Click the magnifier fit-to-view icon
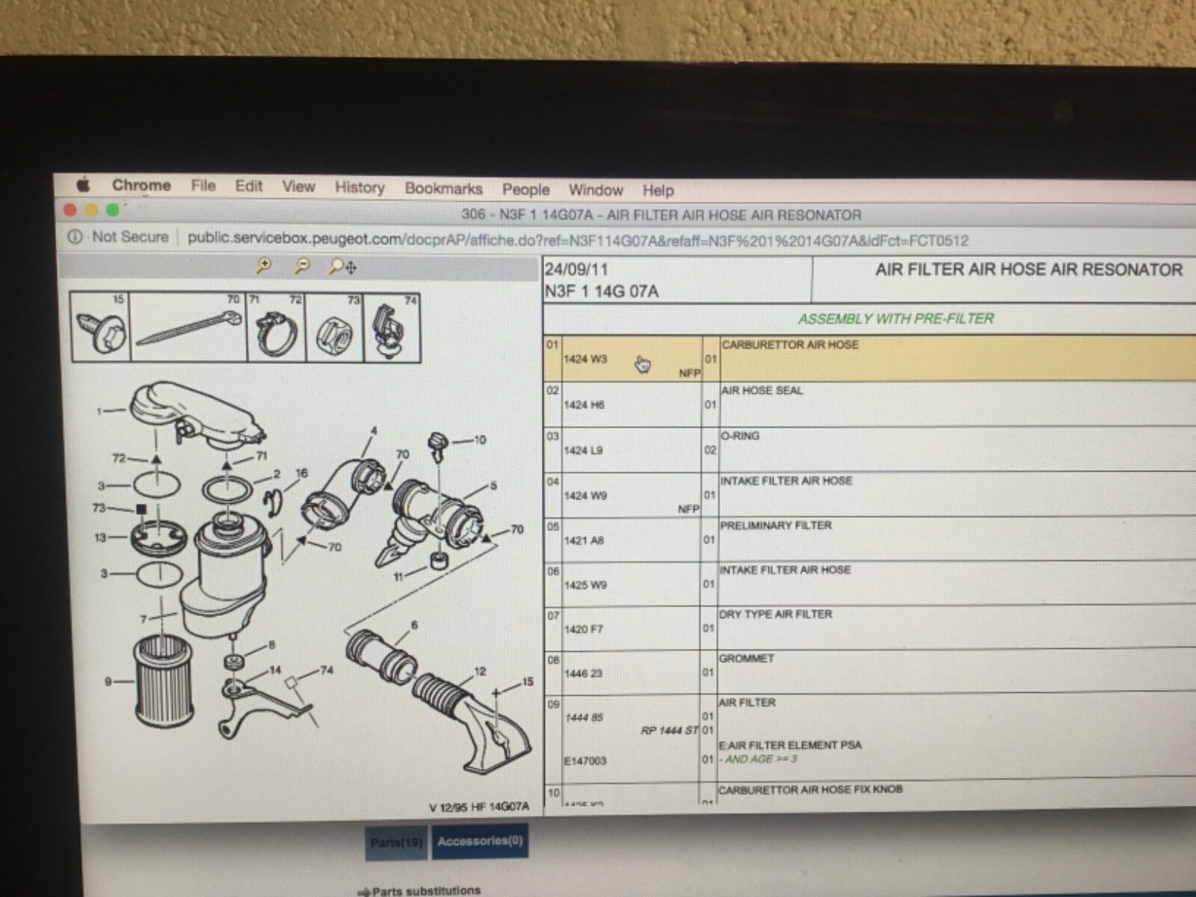 coord(342,266)
